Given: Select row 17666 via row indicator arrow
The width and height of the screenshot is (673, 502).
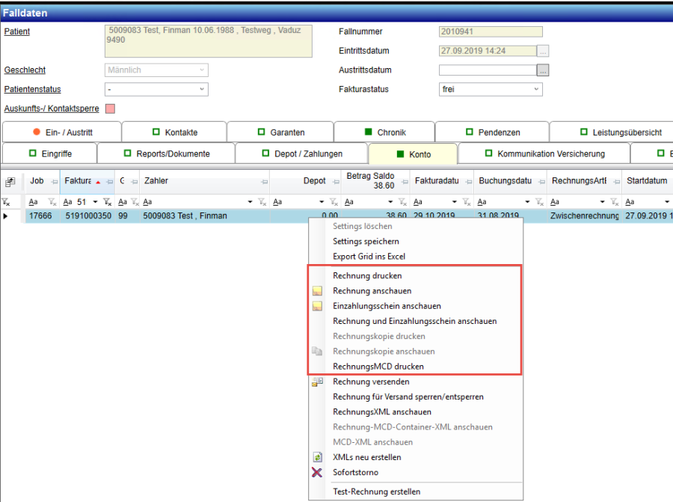Looking at the screenshot, I should tap(5, 216).
